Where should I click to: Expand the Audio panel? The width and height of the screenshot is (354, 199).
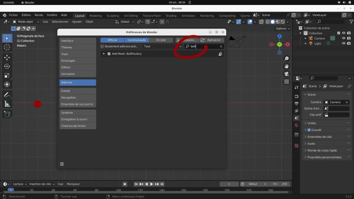coord(326,144)
